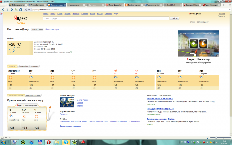232x145 pixels.
Task: Open the Европа link
Action: tap(80, 106)
